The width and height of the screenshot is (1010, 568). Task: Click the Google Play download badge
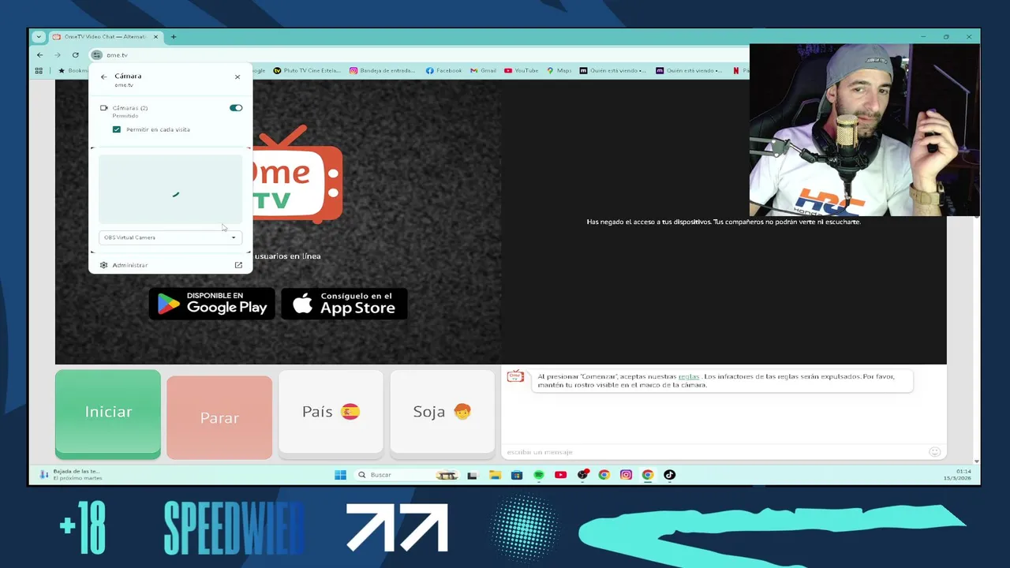point(211,304)
